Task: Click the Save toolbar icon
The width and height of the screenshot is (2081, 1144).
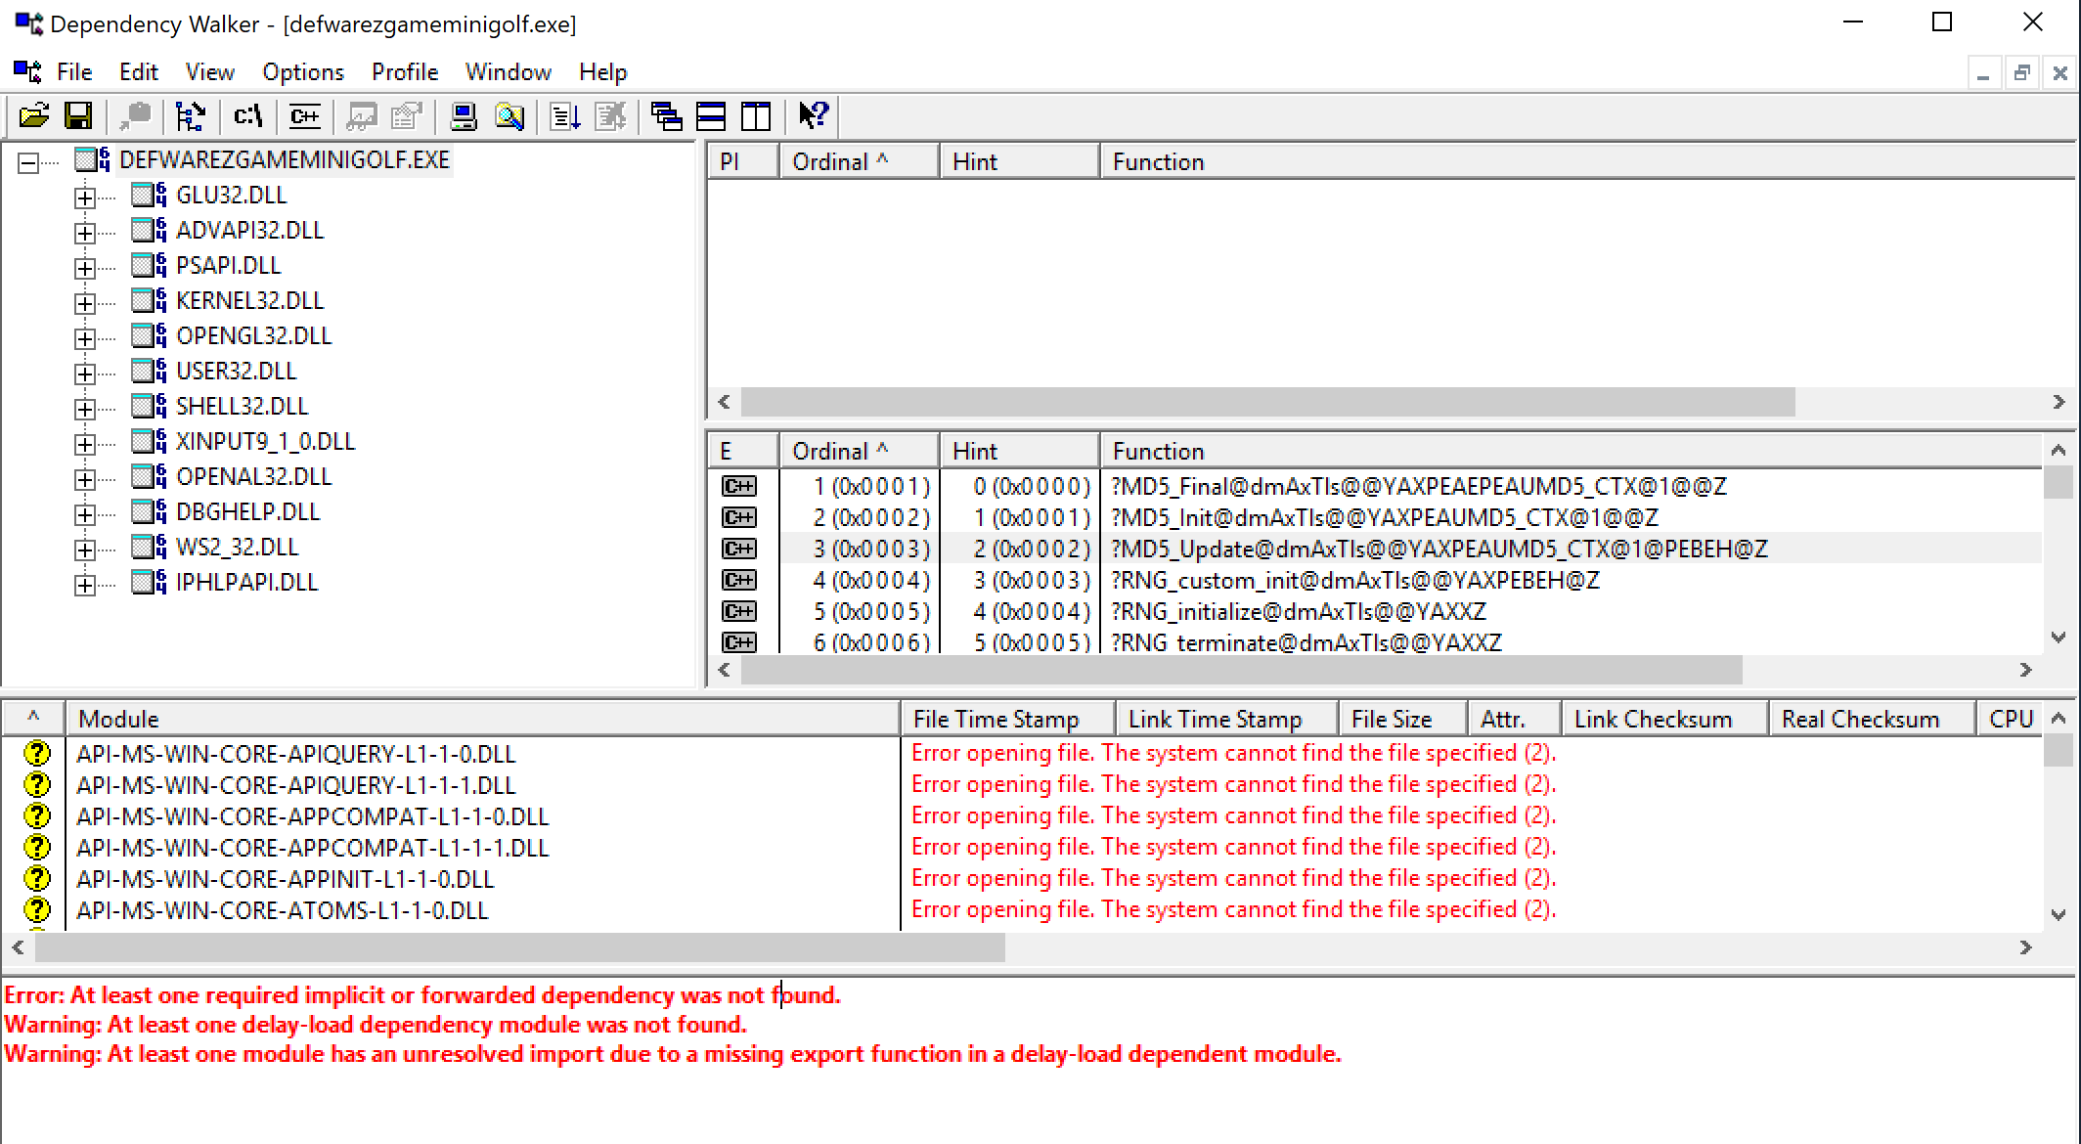Action: point(79,115)
